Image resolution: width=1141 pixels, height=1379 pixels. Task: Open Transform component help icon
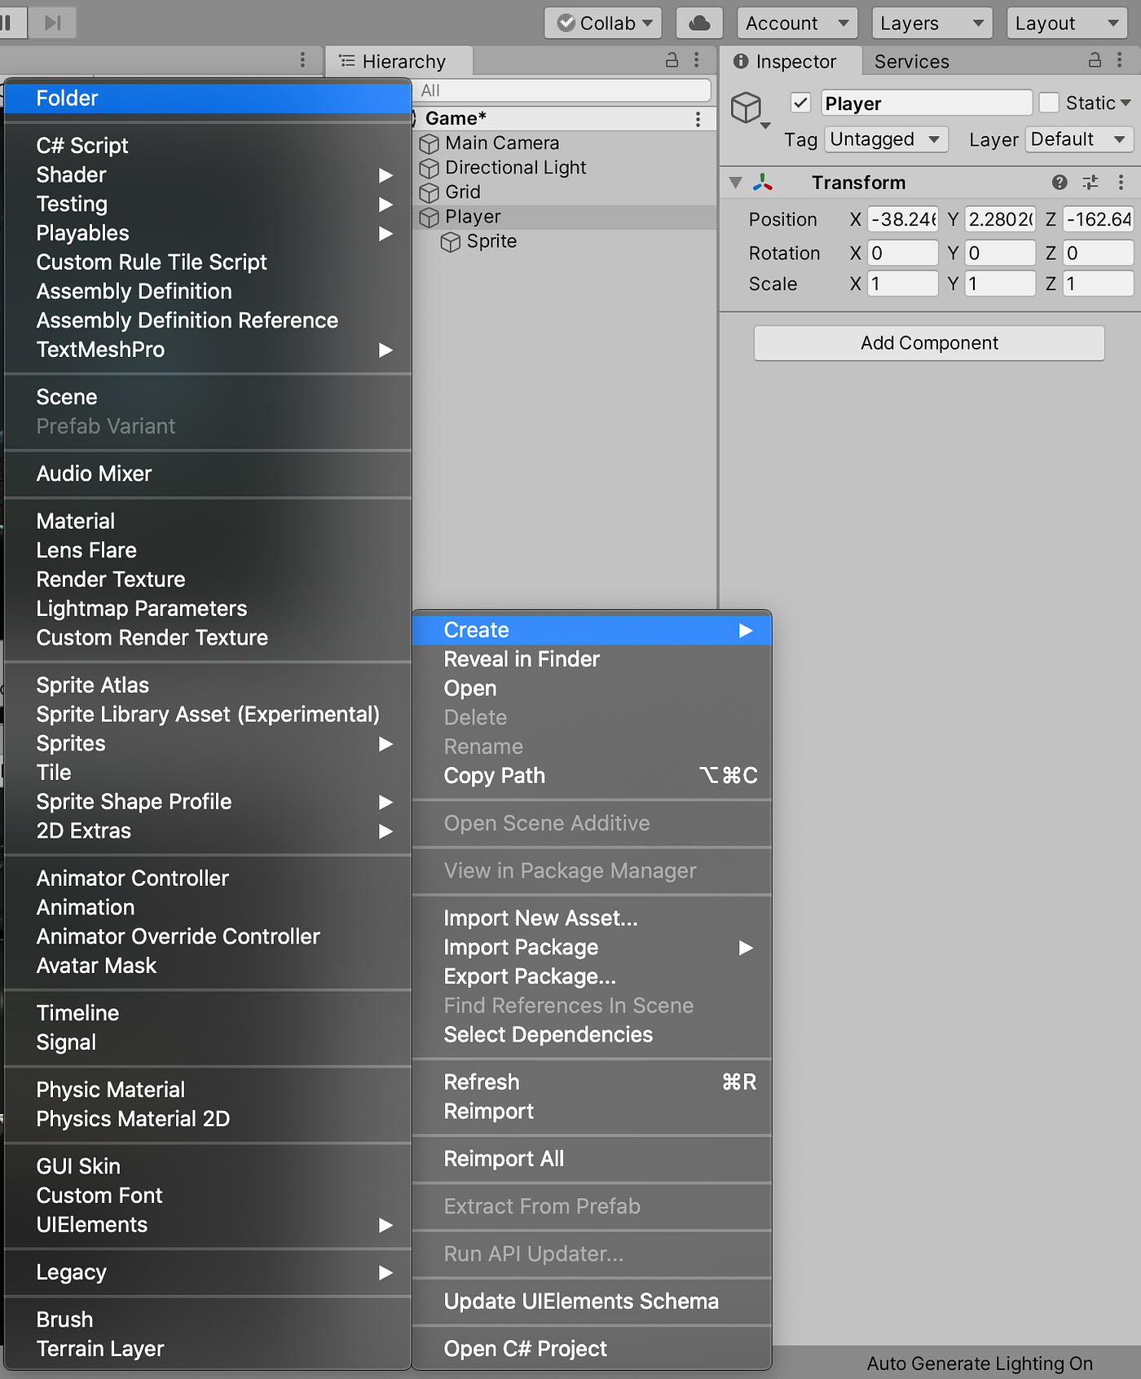point(1059,183)
